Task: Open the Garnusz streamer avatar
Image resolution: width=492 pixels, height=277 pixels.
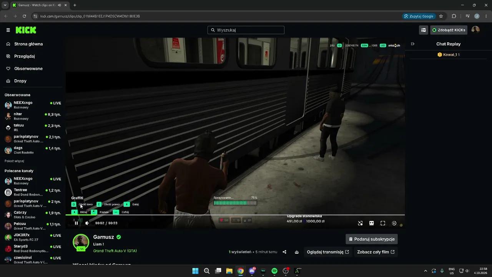Action: [81, 242]
